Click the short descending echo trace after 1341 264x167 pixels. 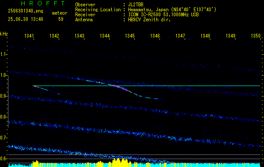46,90
